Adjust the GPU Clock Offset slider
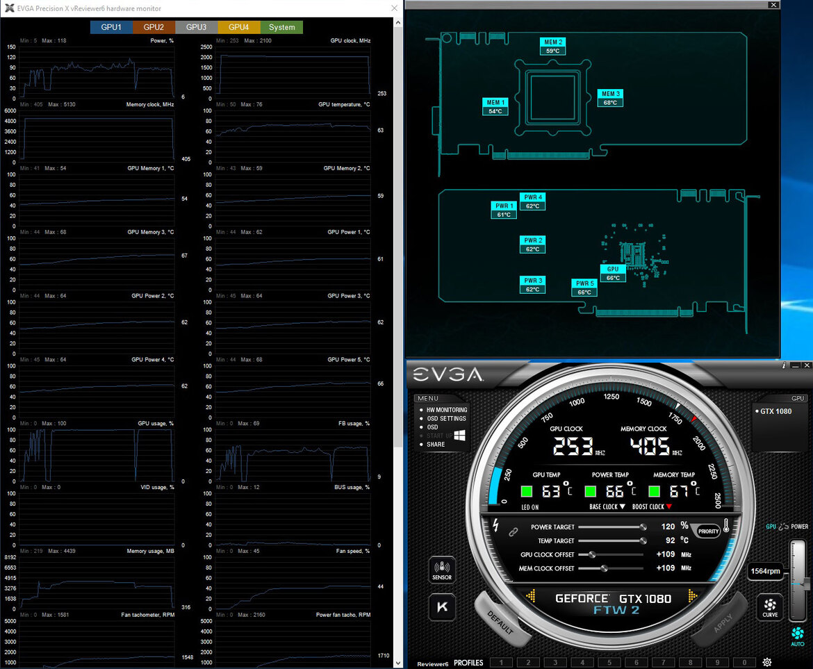 [611, 554]
